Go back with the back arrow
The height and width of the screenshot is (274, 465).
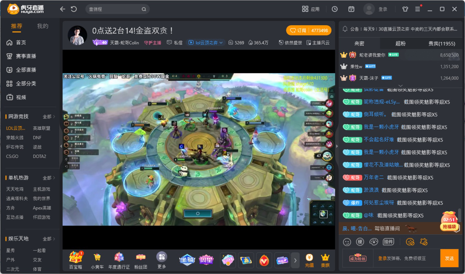click(x=62, y=9)
